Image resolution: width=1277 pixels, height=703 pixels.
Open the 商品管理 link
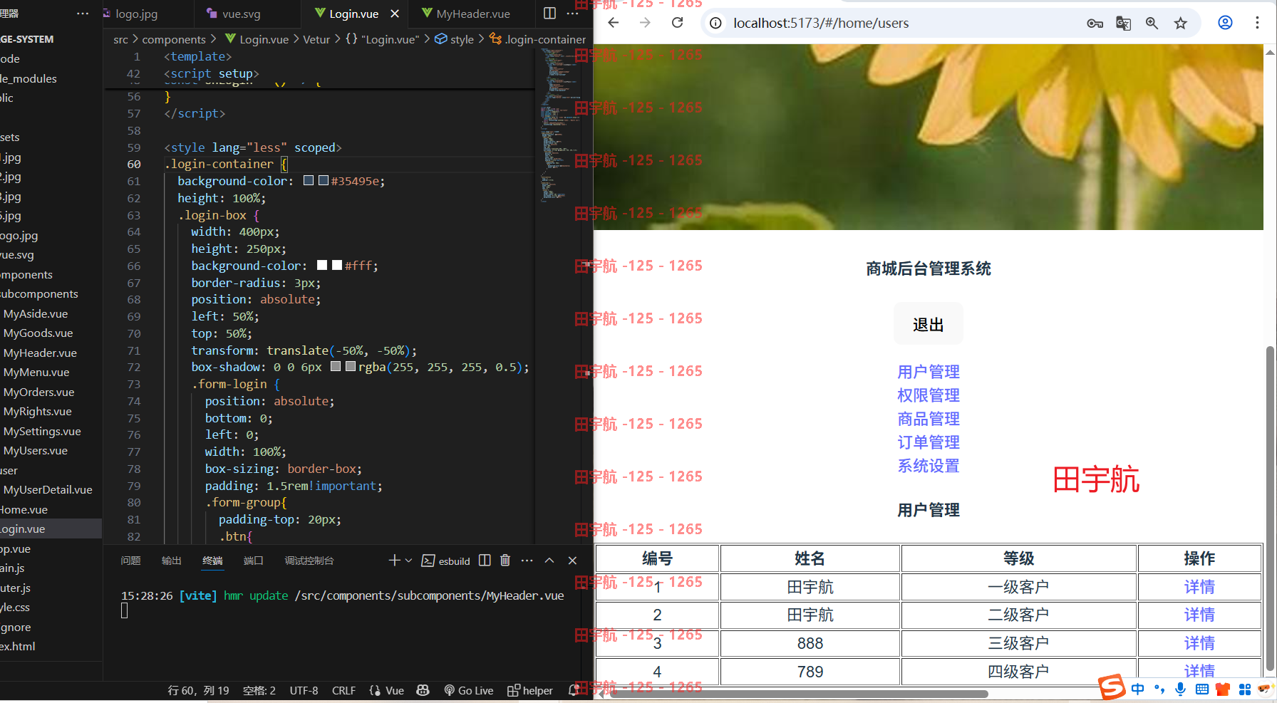(x=928, y=419)
